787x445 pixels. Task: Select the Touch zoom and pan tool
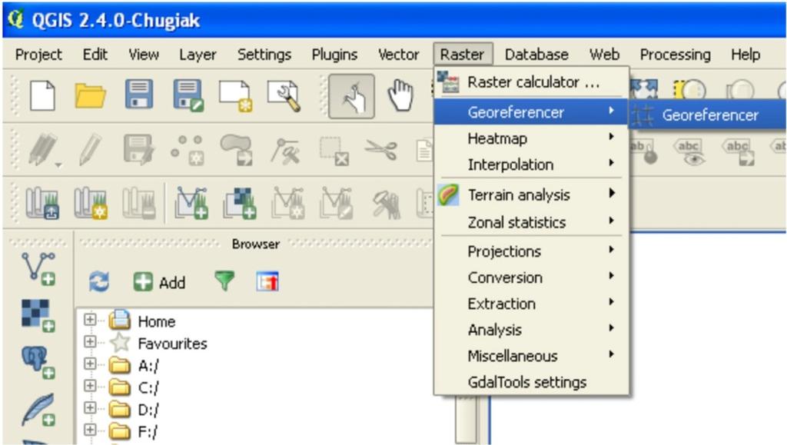(351, 96)
